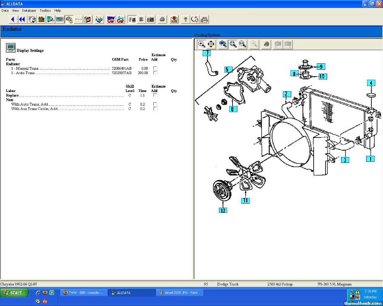Image resolution: width=383 pixels, height=306 pixels.
Task: Tick Estimate Add for Aux Trans Cooler
Action: point(155,108)
